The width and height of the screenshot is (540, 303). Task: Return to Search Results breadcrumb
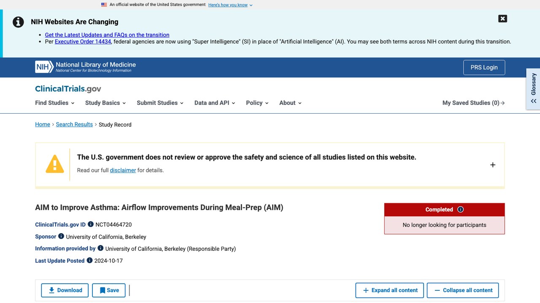pos(74,125)
